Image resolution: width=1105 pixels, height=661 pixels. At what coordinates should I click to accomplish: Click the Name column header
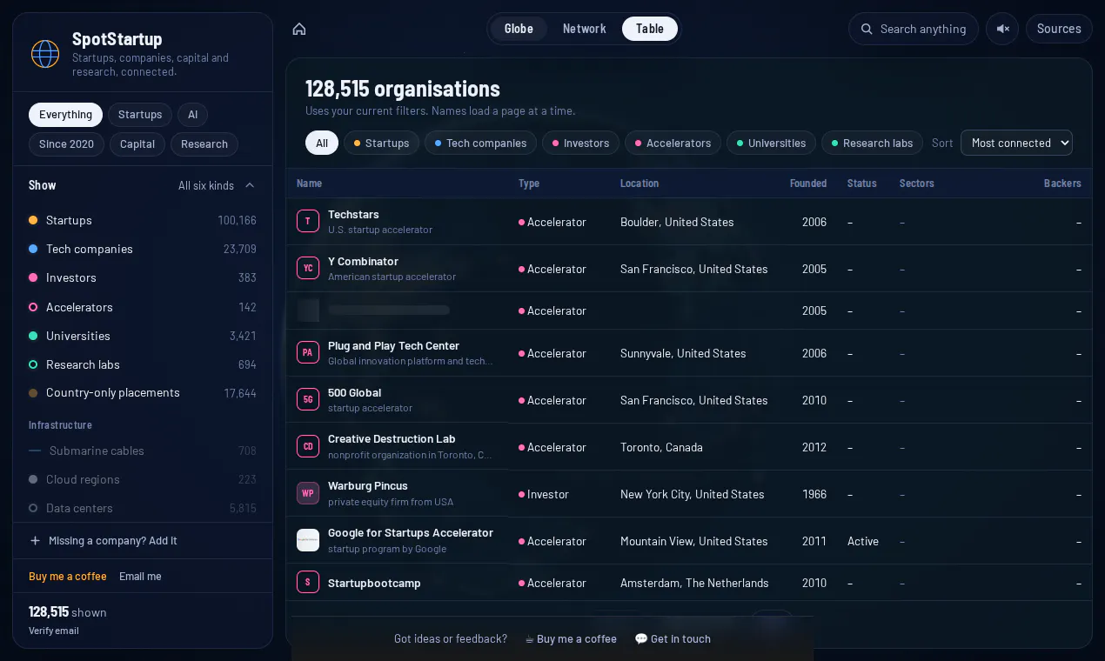[309, 184]
